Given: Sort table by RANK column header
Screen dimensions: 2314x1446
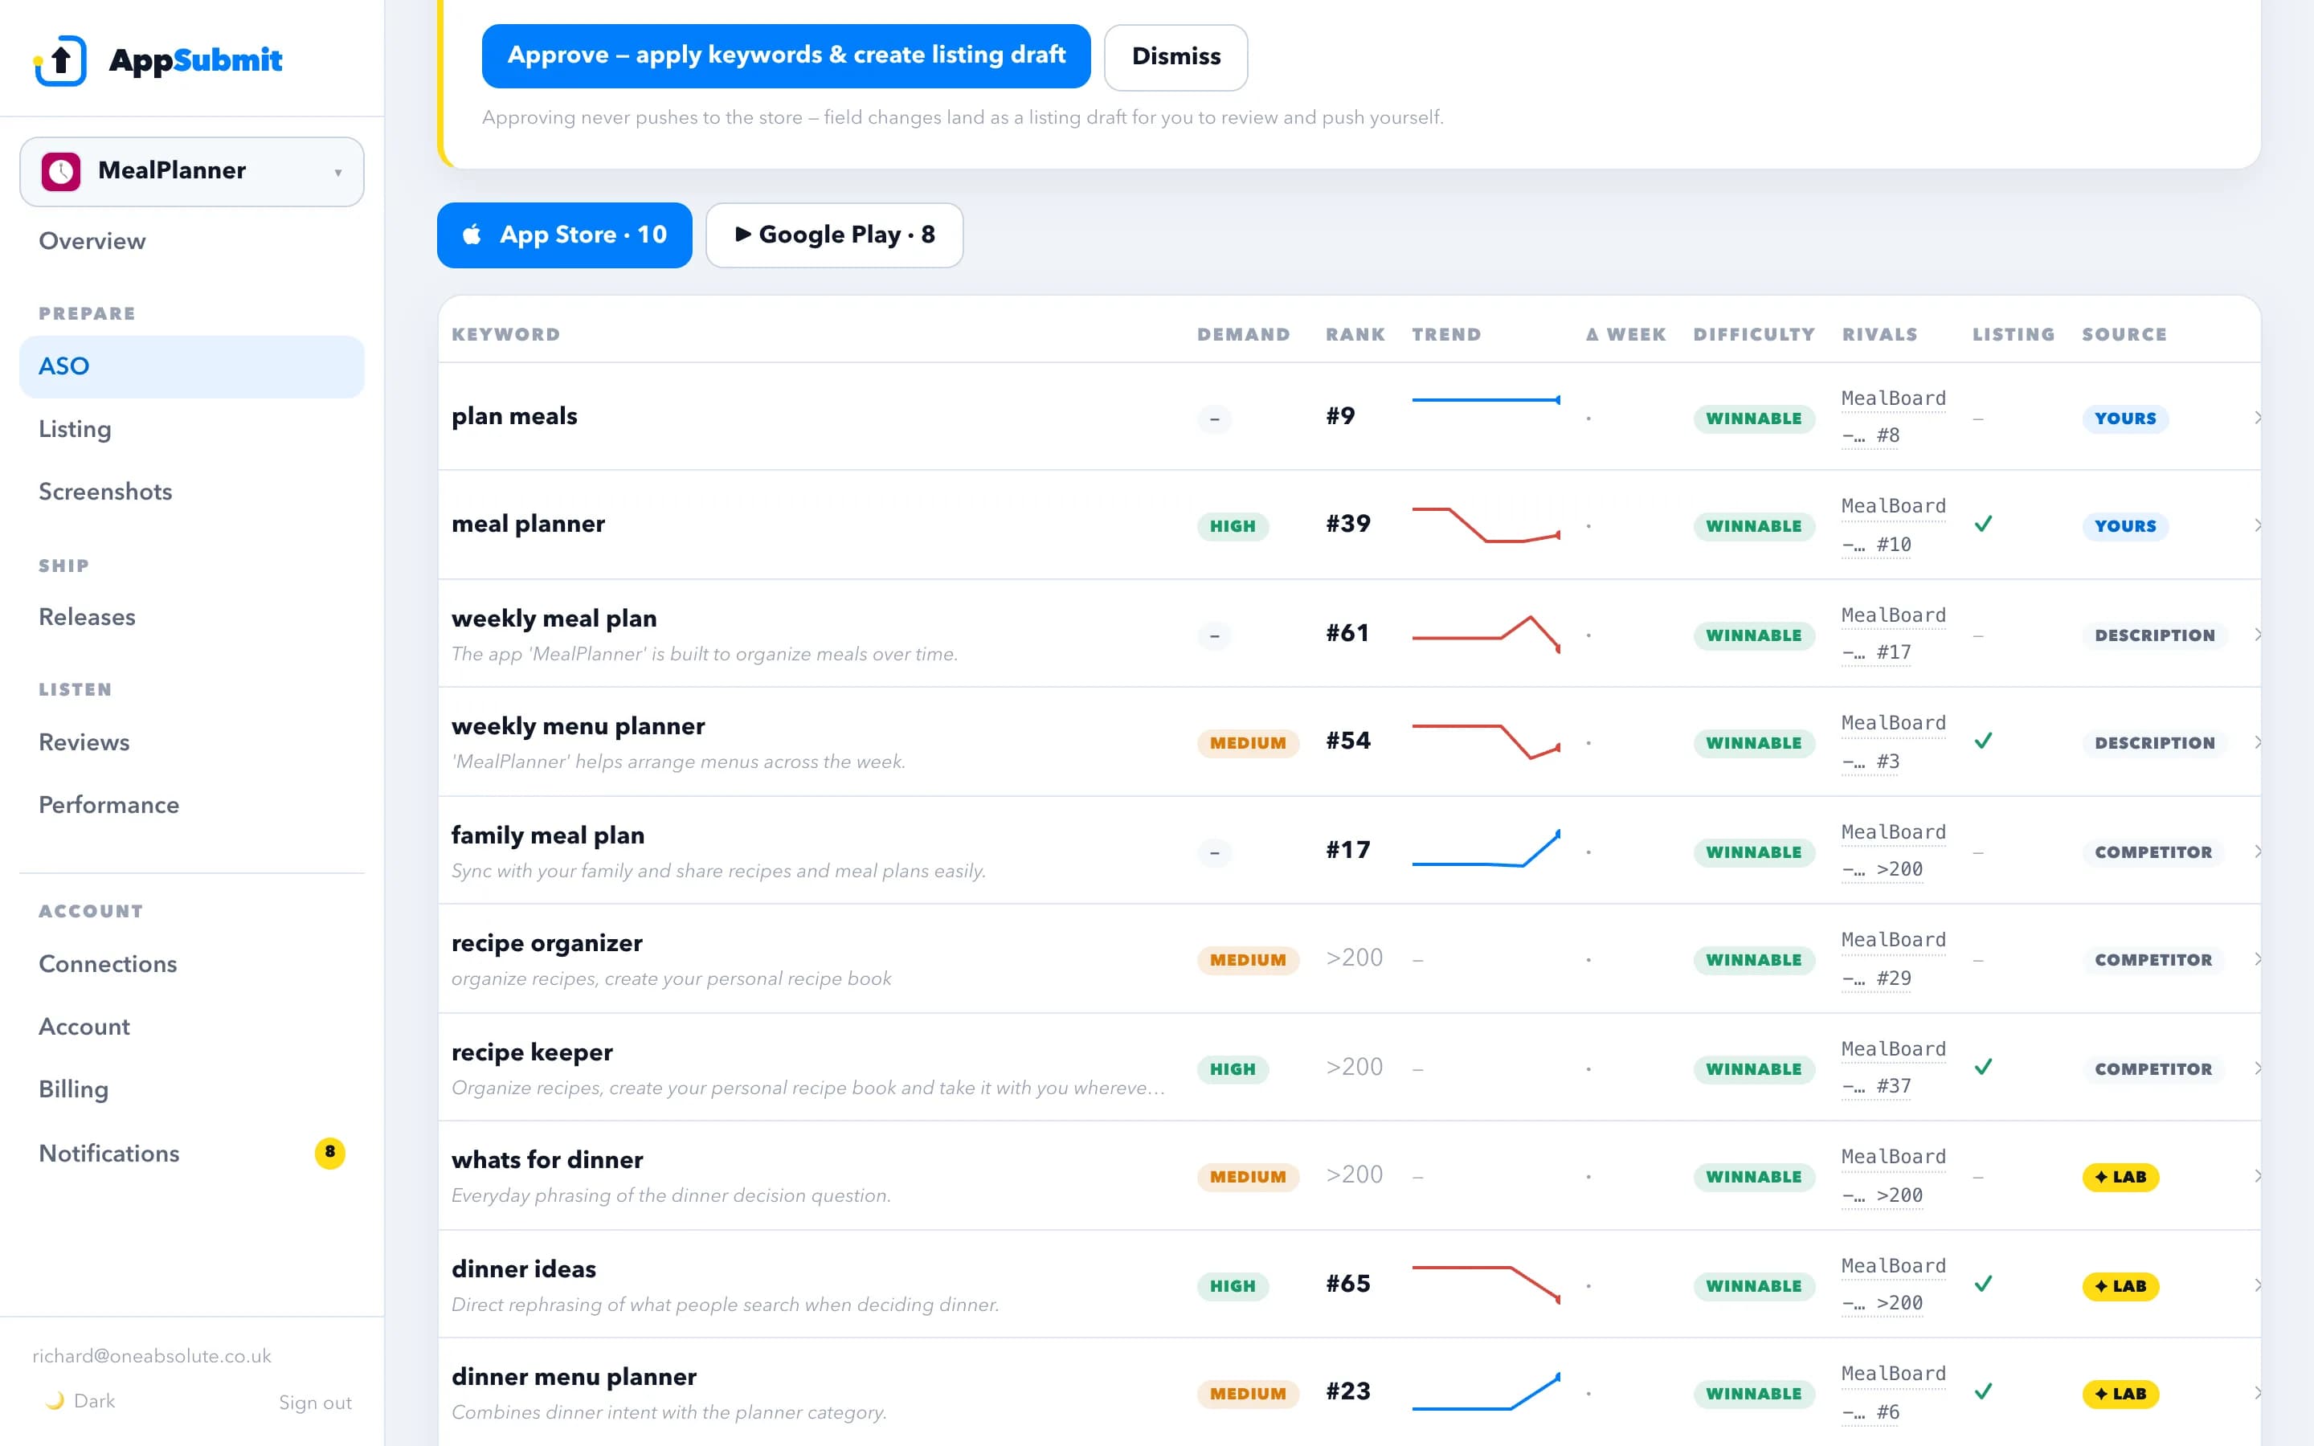Looking at the screenshot, I should [1355, 335].
